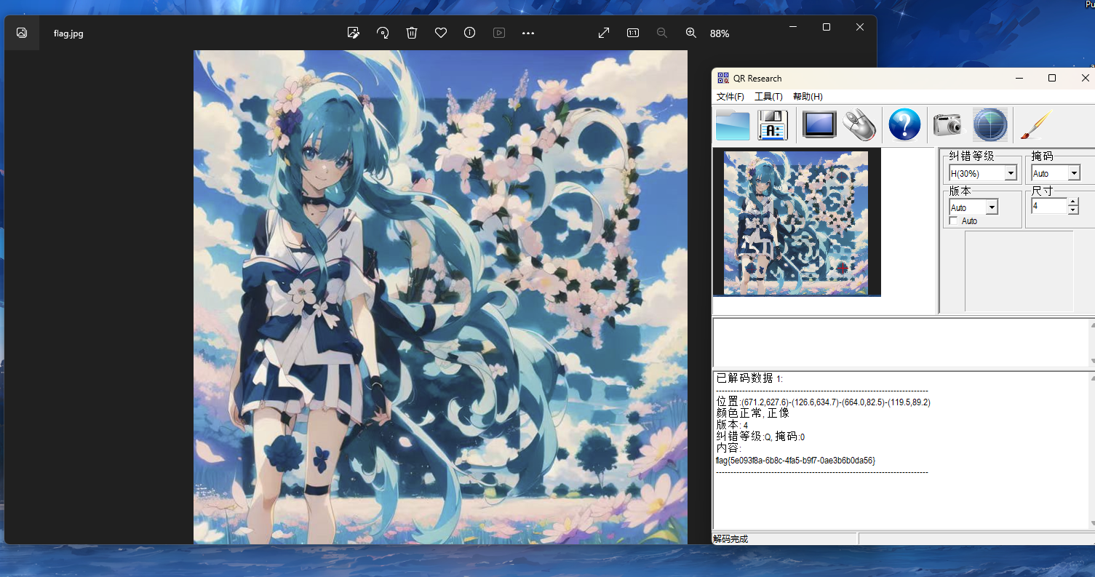
Task: Increase 尺寸 value with up arrow
Action: point(1072,202)
